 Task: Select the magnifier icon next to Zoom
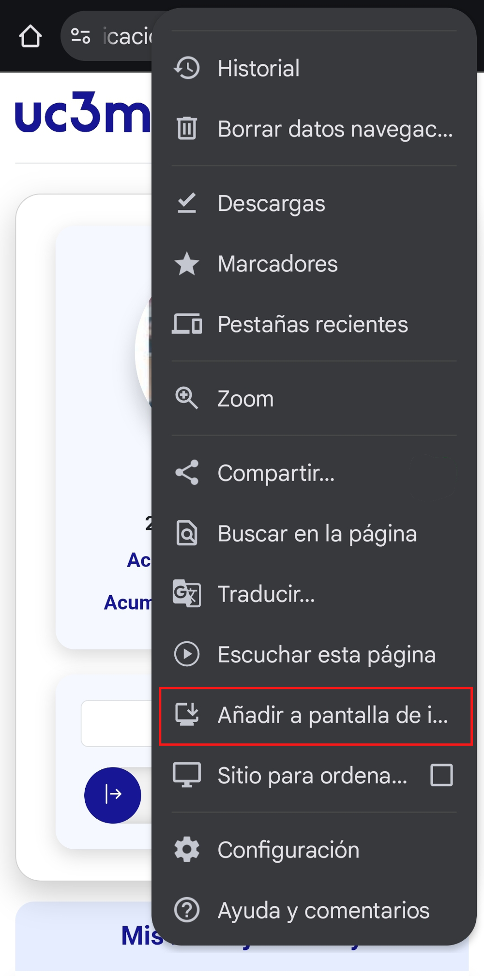point(187,398)
